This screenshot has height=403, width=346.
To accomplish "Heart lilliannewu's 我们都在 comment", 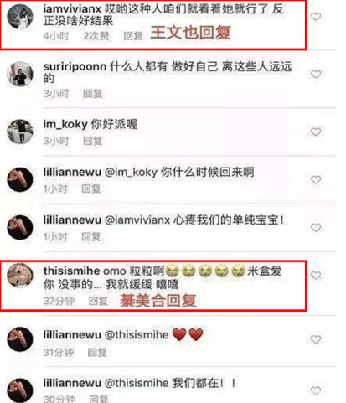I will (x=316, y=390).
